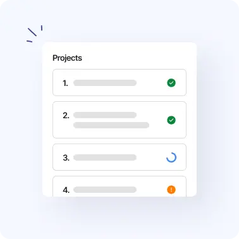Click project 1 placeholder title bar
Image resolution: width=239 pixels, height=239 pixels.
(x=105, y=83)
